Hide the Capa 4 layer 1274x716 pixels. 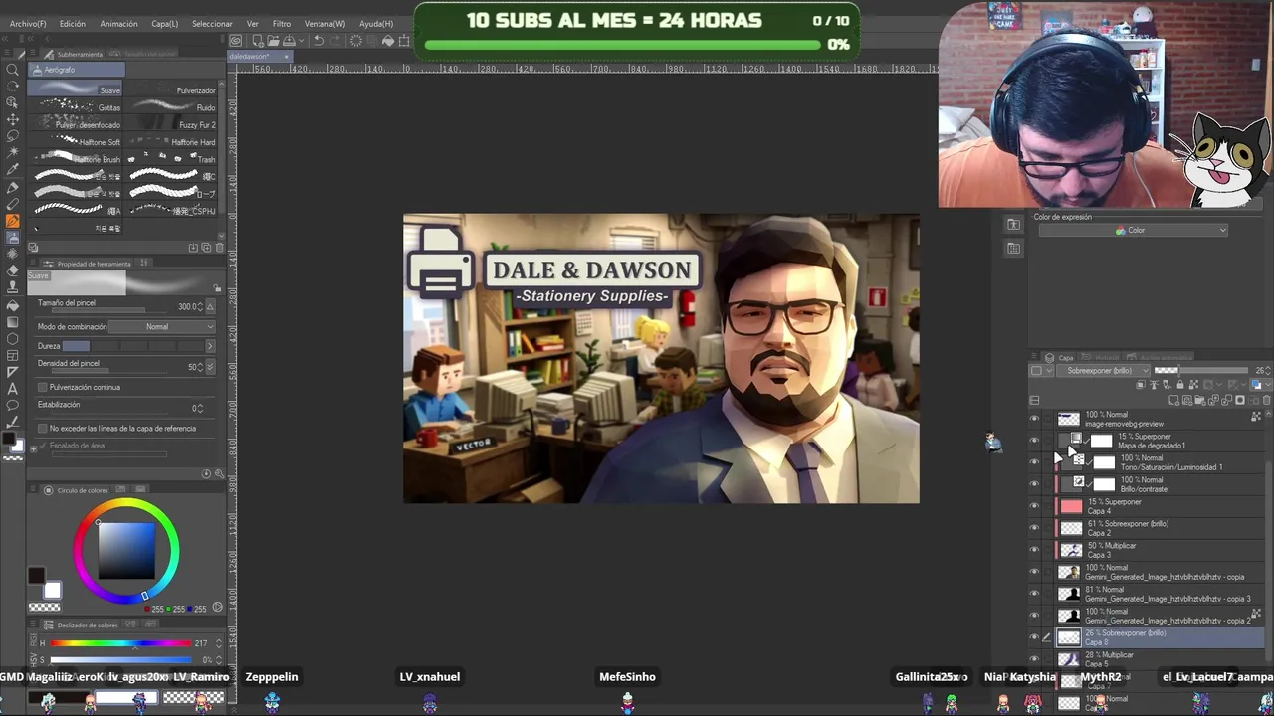pos(1034,506)
